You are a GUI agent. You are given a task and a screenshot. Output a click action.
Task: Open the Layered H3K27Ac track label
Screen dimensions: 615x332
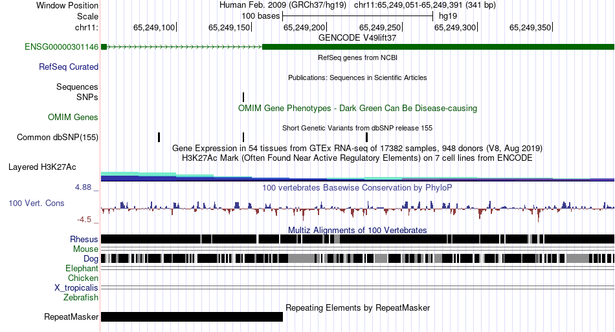42,167
